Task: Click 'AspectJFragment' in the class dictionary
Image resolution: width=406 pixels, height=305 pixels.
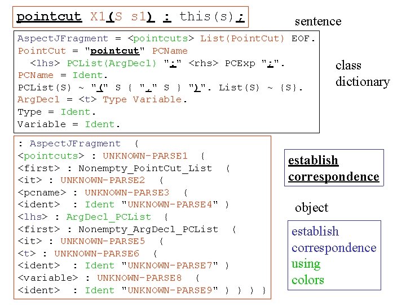Action: (63, 38)
